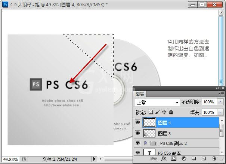Click the status bar preview icon
This screenshot has width=226, height=164.
click(x=24, y=159)
